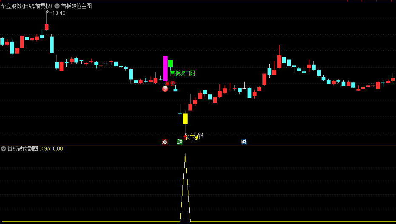This screenshot has height=224, width=396.
Task: Click the yellow 长下影 annotation
Action: pyautogui.click(x=193, y=137)
